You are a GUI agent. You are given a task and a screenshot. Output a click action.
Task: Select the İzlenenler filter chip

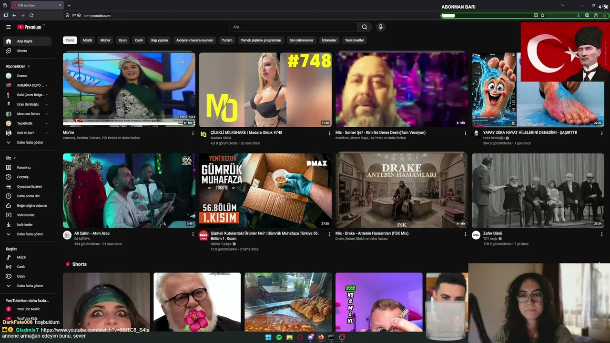click(x=329, y=40)
